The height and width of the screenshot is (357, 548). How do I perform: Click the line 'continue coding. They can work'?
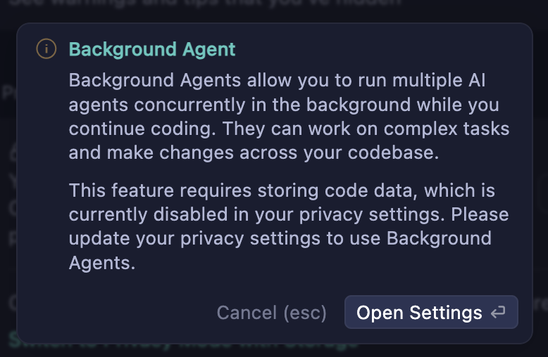289,129
